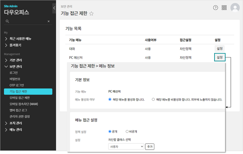
Task: Open the 사용자 class dropdown
Action: 126,147
